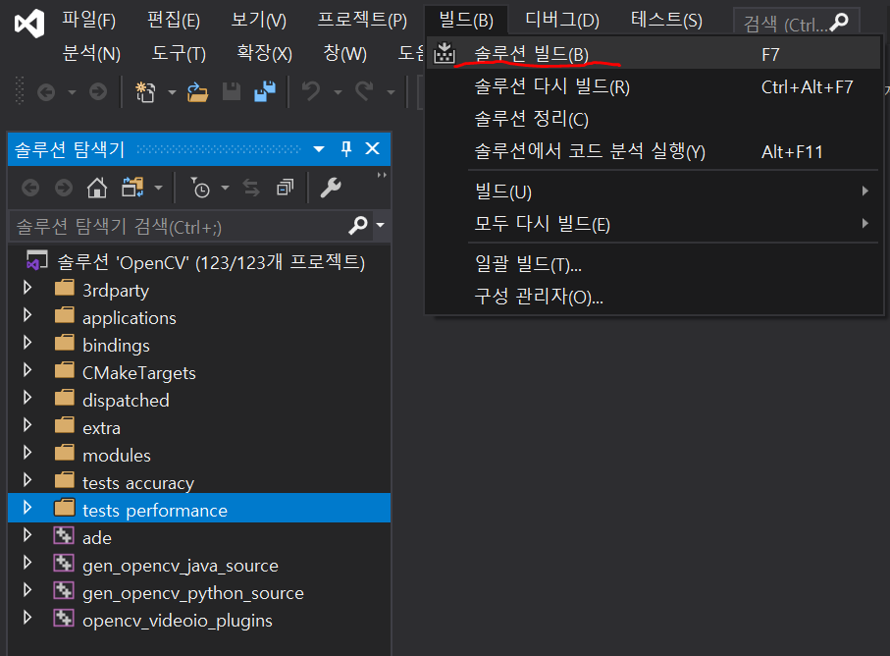
Task: Click the navigate forward toolbar arrow
Action: pos(98,91)
